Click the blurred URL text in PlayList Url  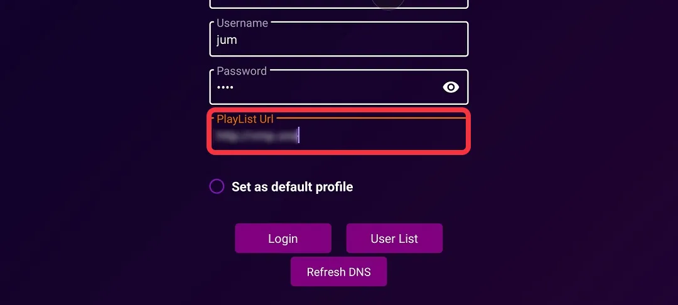tap(256, 135)
